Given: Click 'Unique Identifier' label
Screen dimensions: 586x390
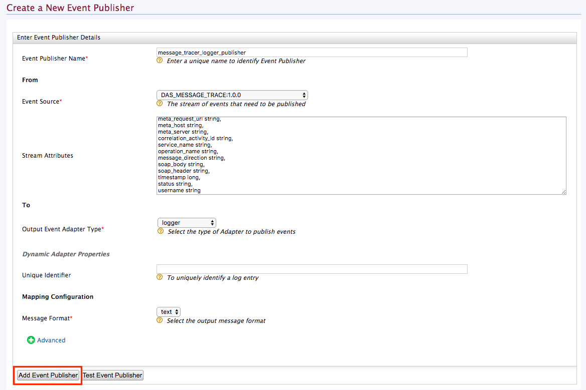Looking at the screenshot, I should (46, 275).
